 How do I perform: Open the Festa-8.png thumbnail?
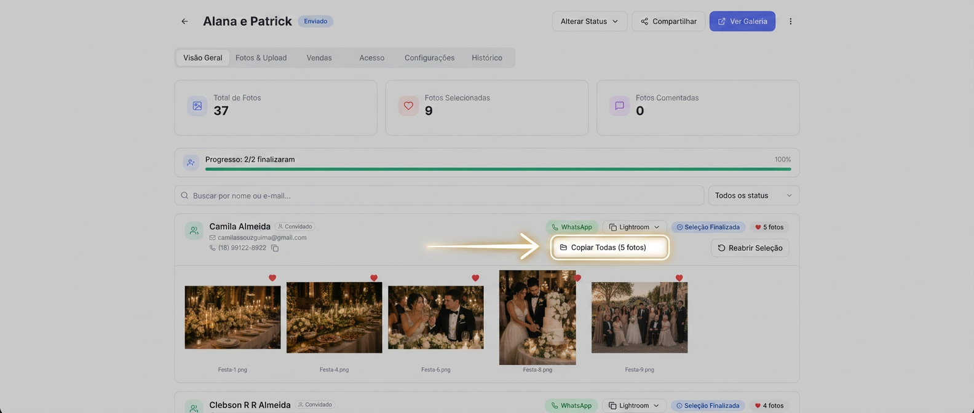pyautogui.click(x=537, y=318)
